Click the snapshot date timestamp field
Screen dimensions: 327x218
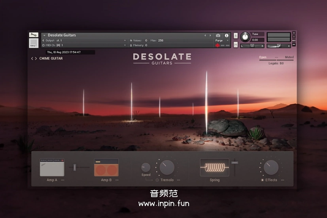coord(70,52)
